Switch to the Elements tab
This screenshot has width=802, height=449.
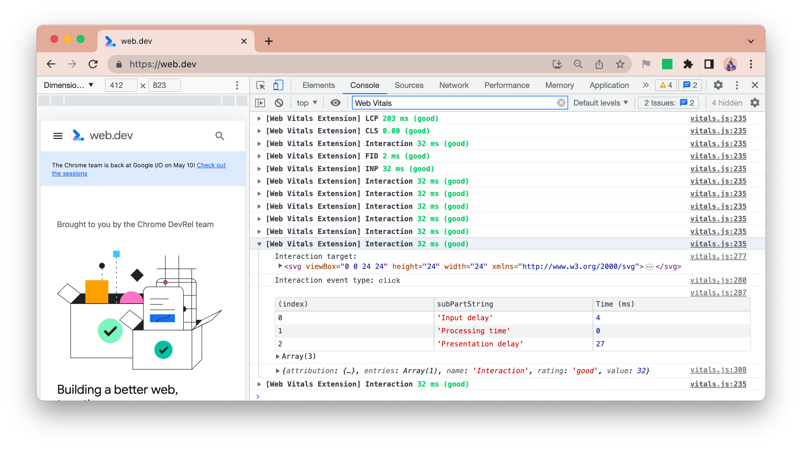click(319, 85)
